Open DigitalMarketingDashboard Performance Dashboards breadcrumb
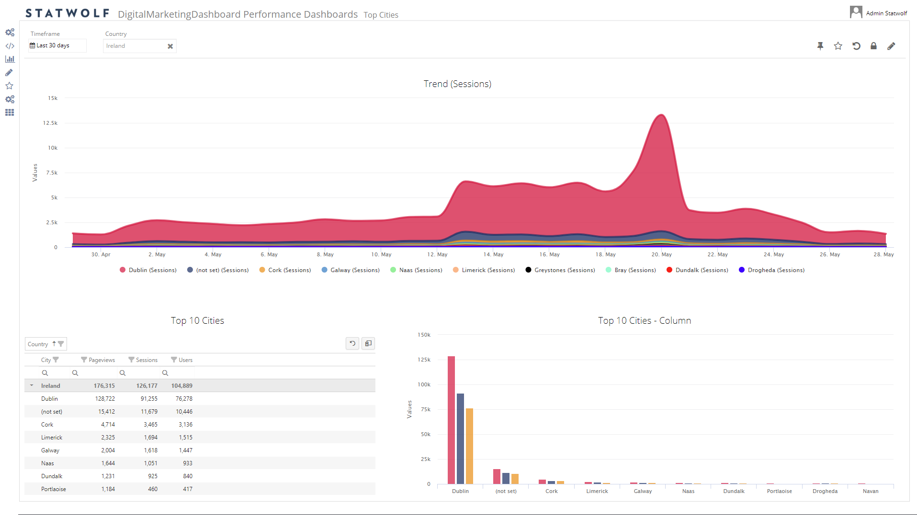This screenshot has height=515, width=917. pos(238,14)
